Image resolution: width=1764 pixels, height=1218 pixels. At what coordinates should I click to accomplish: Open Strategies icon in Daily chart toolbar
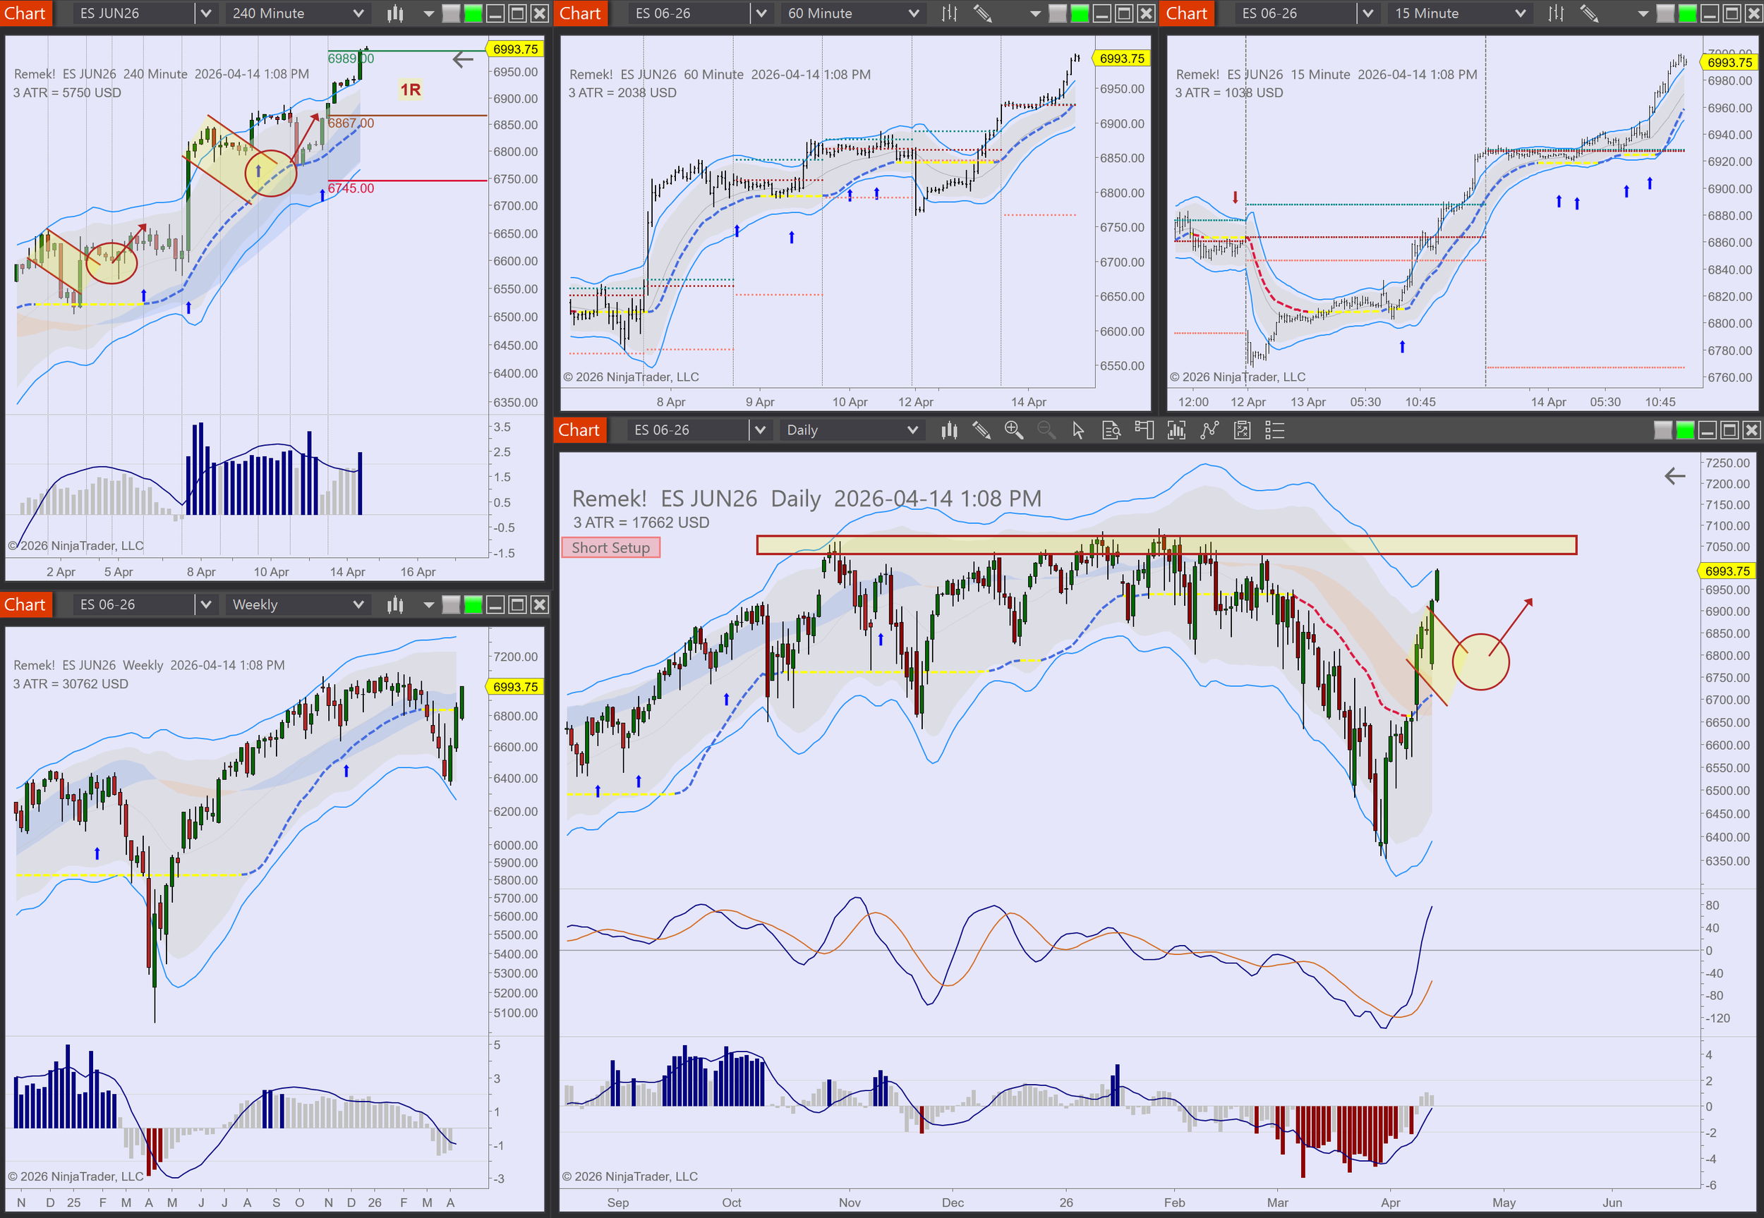click(x=1243, y=430)
